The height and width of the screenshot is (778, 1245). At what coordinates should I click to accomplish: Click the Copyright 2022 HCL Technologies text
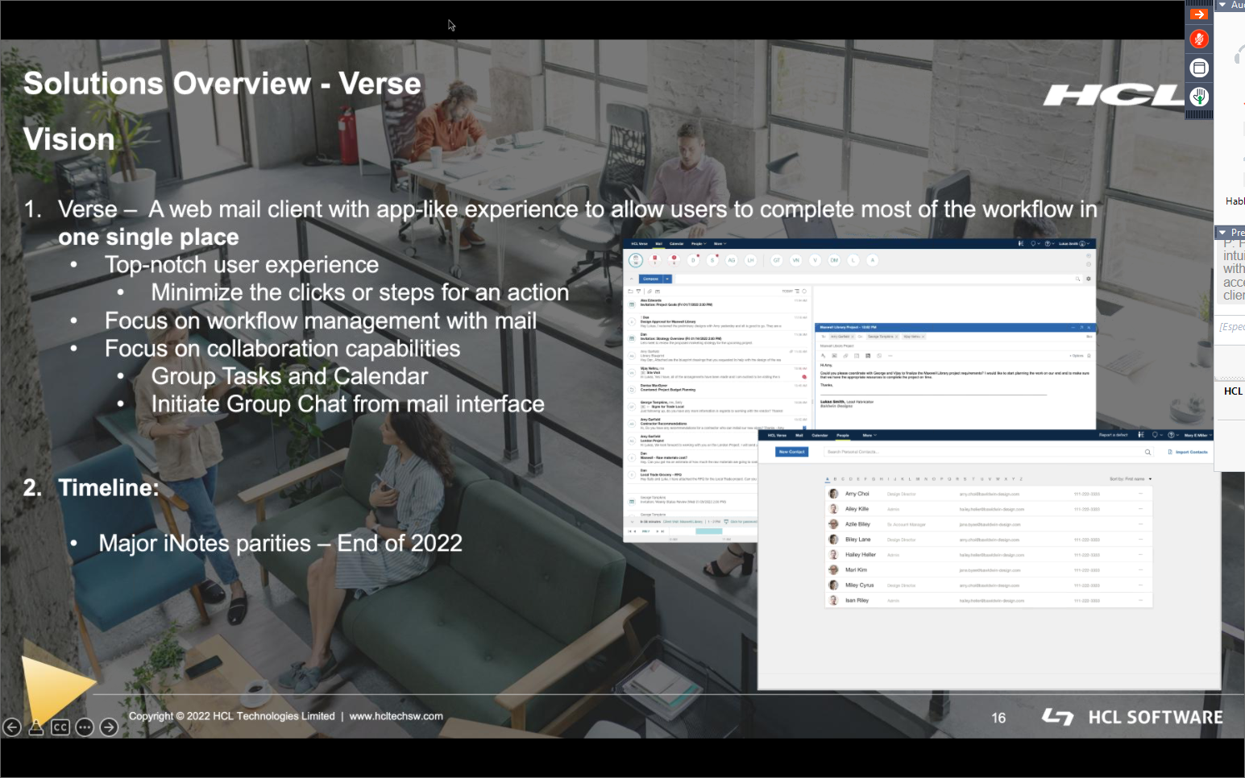pyautogui.click(x=232, y=716)
